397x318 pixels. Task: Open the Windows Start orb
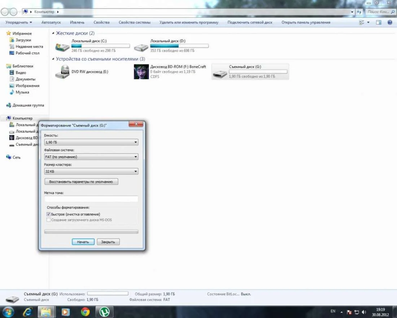coord(8,311)
